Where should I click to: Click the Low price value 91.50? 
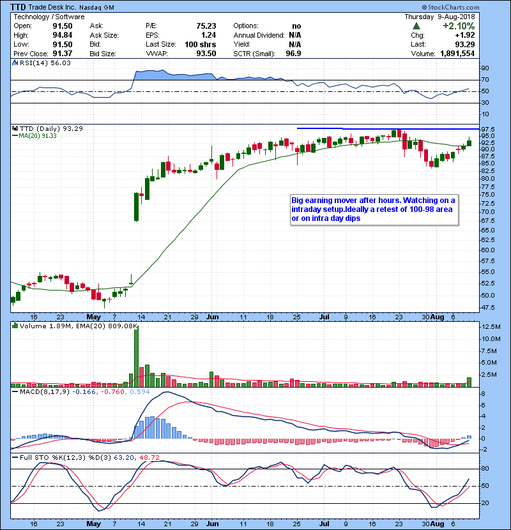tap(63, 44)
